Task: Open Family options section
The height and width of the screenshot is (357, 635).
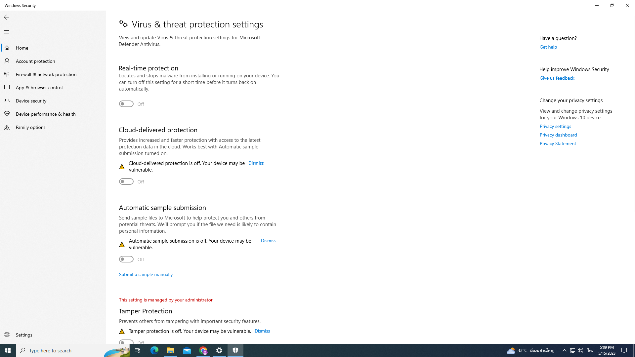Action: tap(30, 127)
